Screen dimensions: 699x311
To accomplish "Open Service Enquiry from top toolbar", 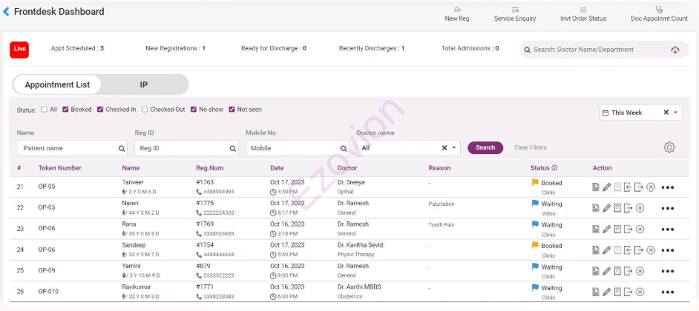I will coord(514,13).
